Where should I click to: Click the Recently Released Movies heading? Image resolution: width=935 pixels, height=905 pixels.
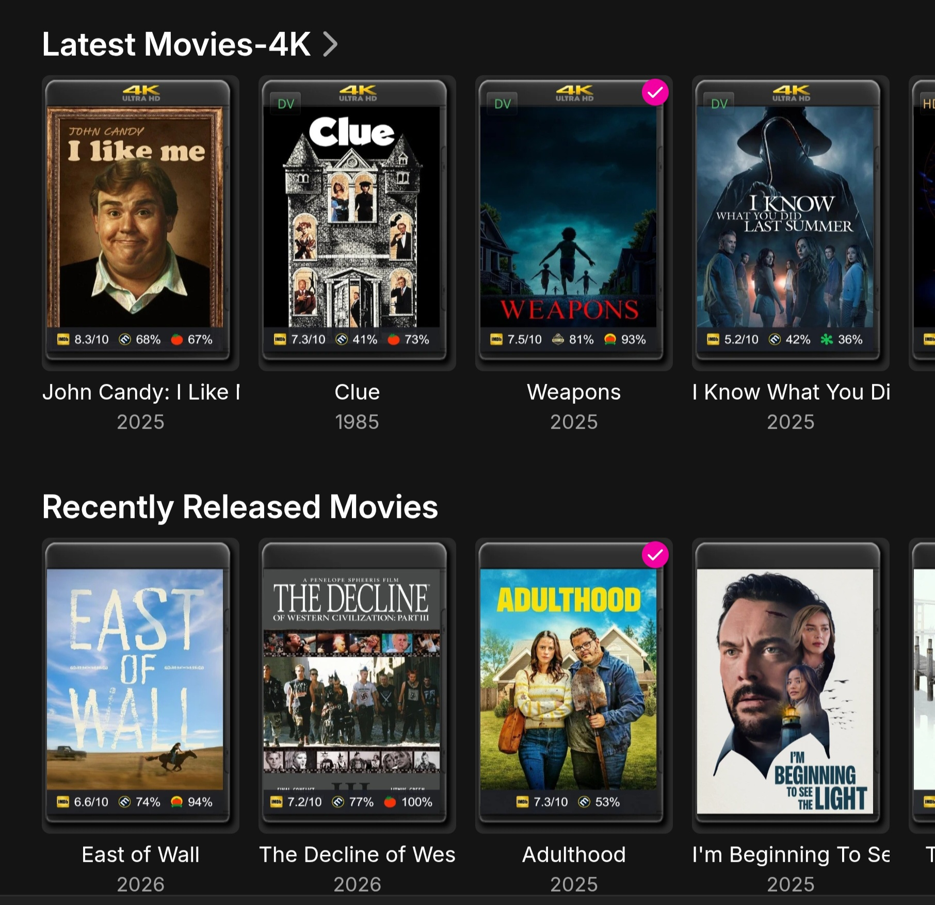[240, 507]
